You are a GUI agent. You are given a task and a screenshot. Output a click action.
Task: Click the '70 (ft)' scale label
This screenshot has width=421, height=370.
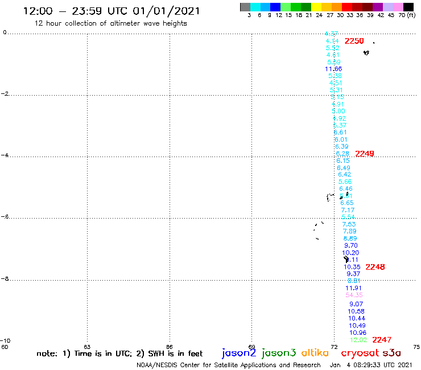pos(407,15)
